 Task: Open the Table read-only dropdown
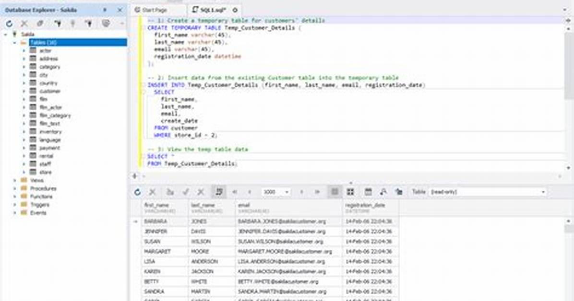click(543, 192)
